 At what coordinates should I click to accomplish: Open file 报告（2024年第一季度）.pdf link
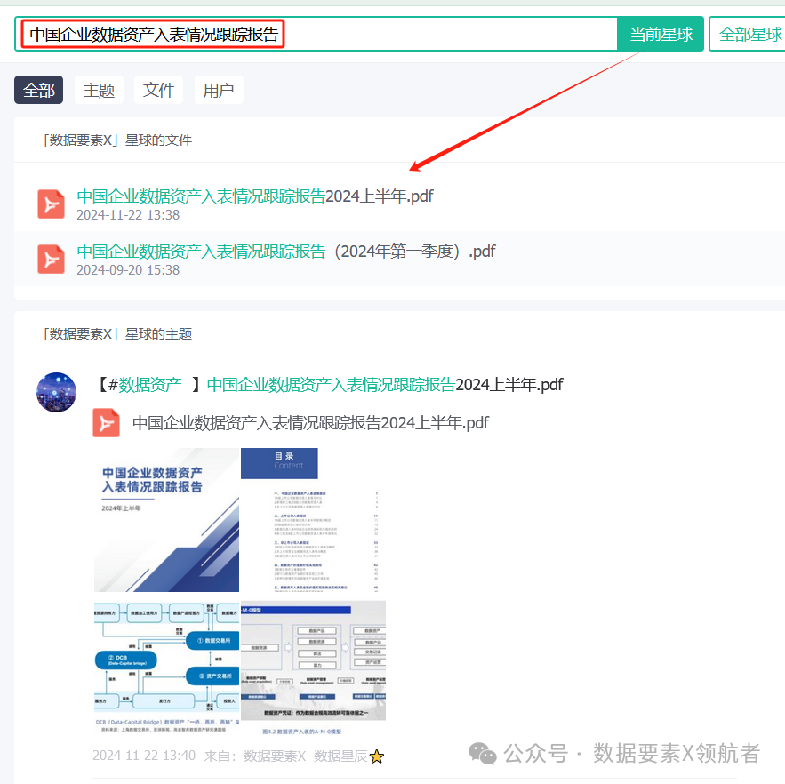click(285, 252)
